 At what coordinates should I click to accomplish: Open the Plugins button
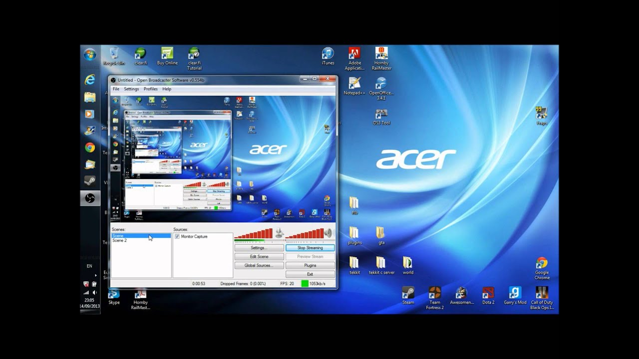(310, 266)
